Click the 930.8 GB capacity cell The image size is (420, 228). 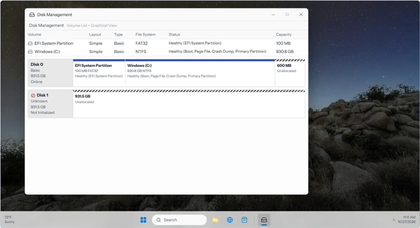coord(285,52)
